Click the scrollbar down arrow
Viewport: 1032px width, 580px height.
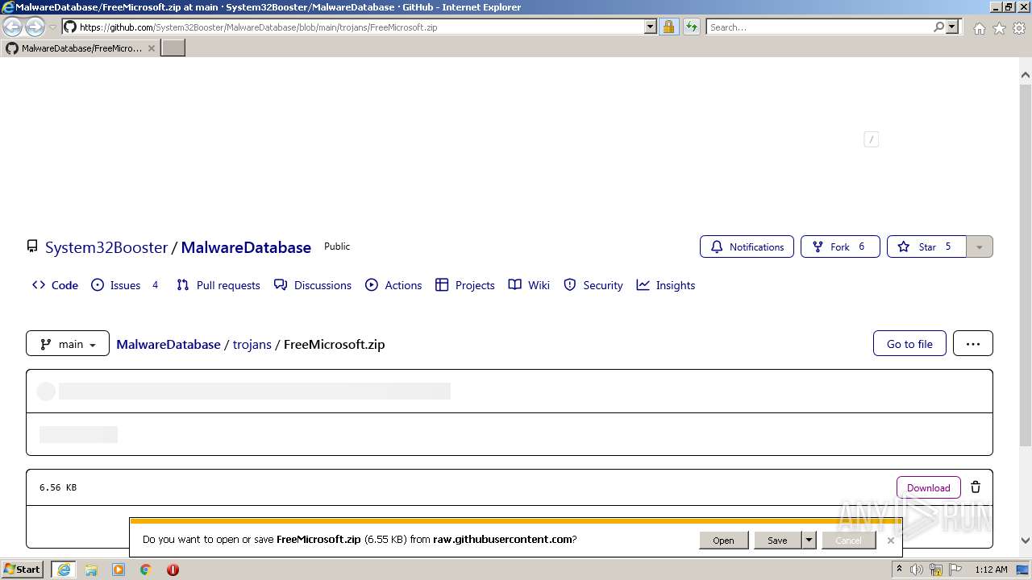[1026, 541]
